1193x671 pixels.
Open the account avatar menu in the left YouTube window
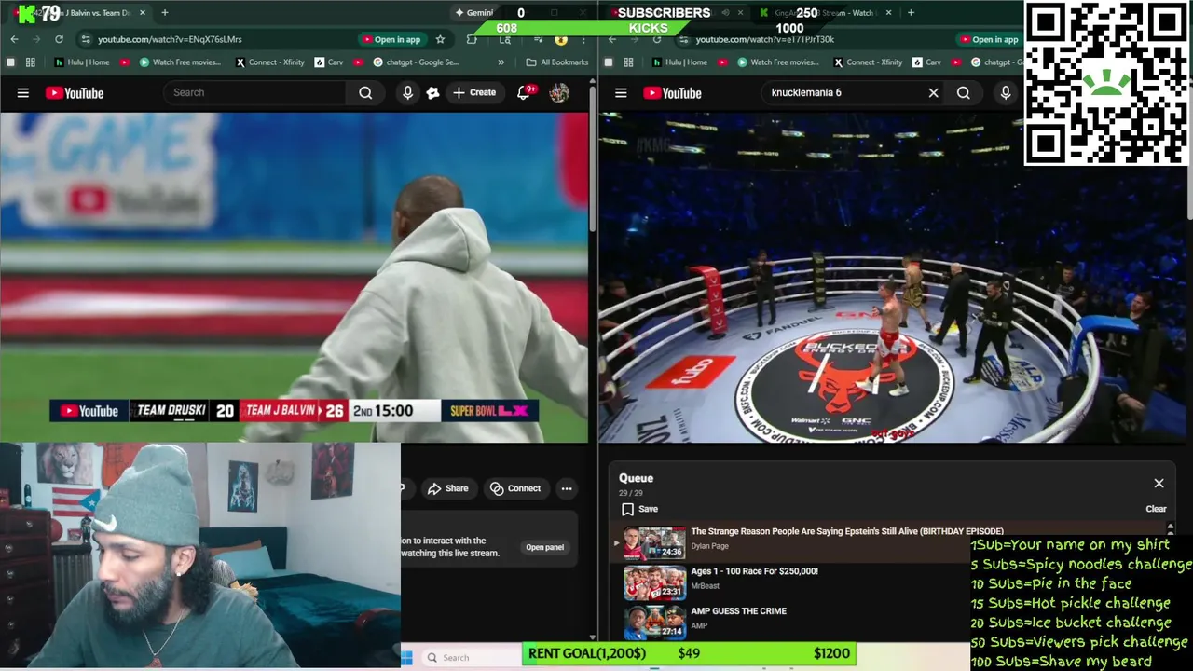(559, 92)
